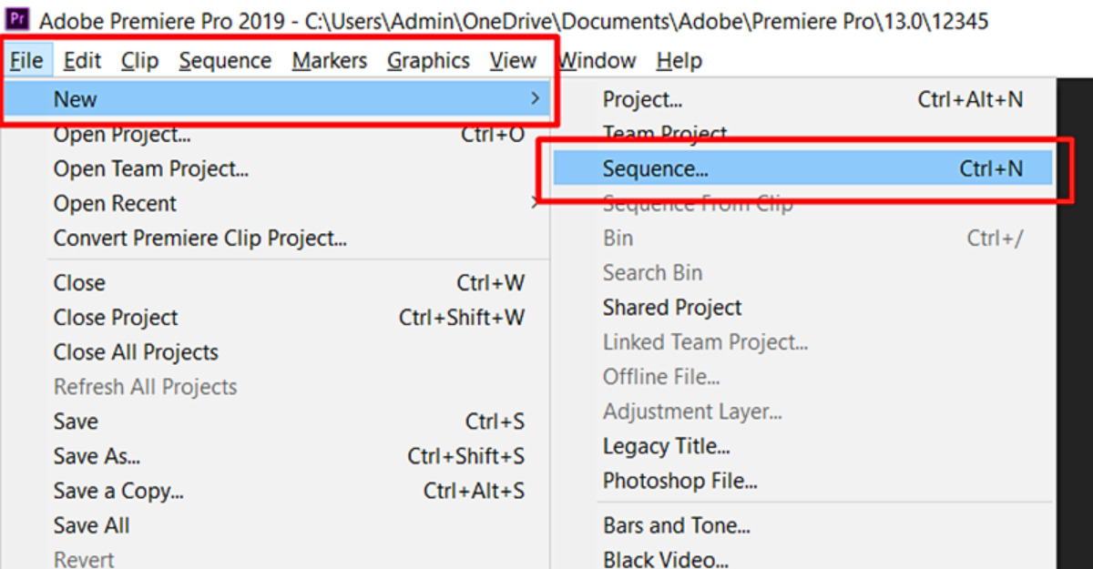Open the Markers menu
Screen dimensions: 1093x569
click(x=329, y=61)
